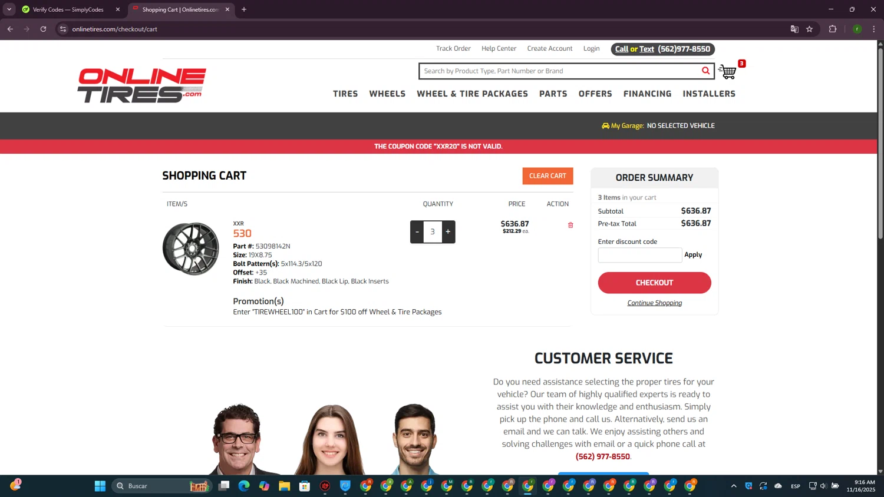The height and width of the screenshot is (497, 884).
Task: Open Chrome profile avatar
Action: (857, 29)
